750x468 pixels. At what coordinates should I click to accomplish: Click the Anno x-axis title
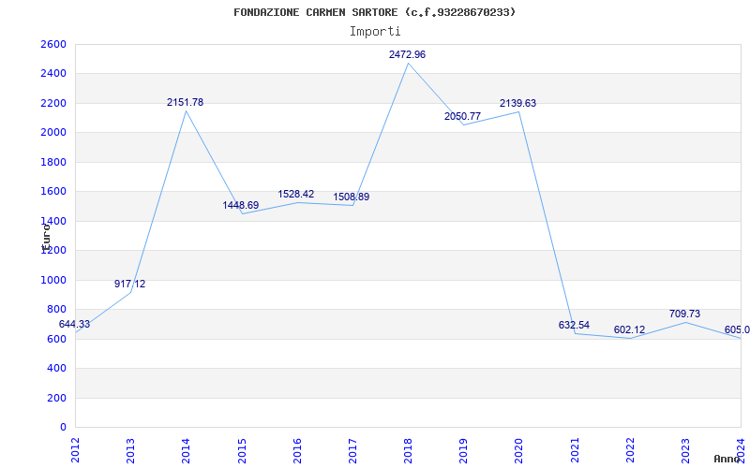[727, 459]
